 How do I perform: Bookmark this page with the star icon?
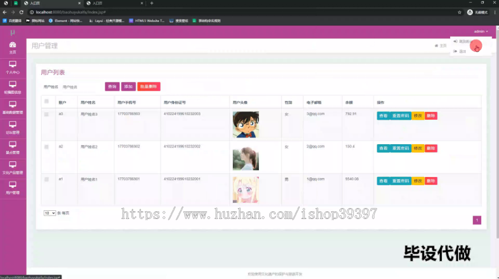(460, 12)
